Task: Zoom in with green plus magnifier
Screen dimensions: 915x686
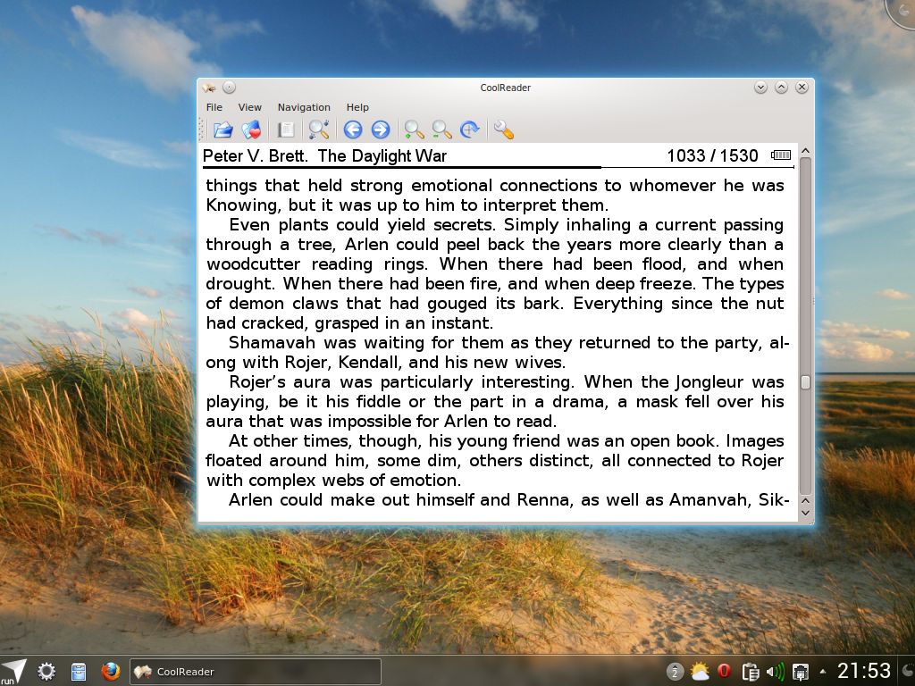Action: click(x=414, y=130)
